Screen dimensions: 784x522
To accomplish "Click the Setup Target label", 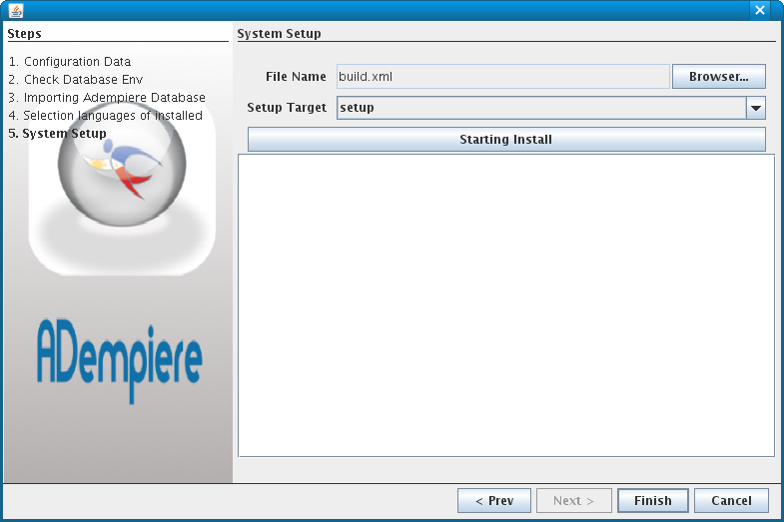I will pos(287,108).
